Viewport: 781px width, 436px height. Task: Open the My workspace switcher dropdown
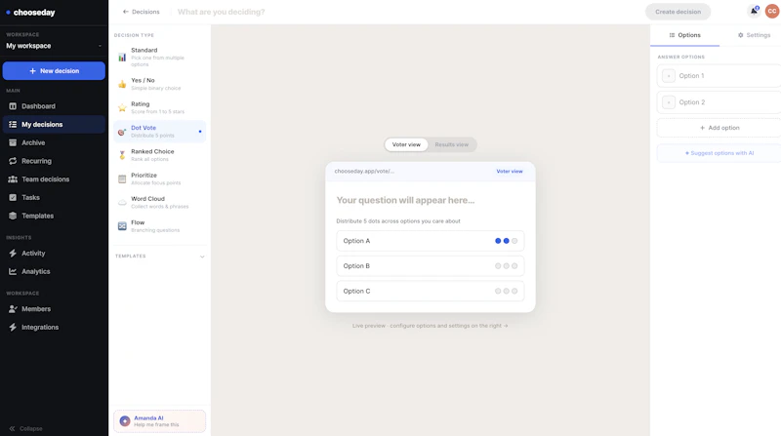pyautogui.click(x=54, y=46)
